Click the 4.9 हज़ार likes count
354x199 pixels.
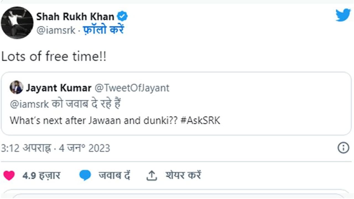(41, 176)
